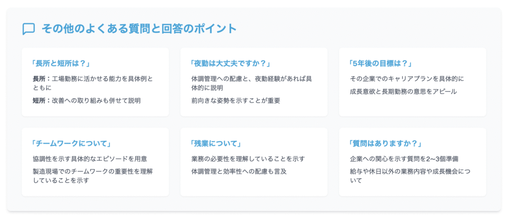Select the 「長所と短所は？」 card title
The image size is (509, 219).
coord(60,63)
